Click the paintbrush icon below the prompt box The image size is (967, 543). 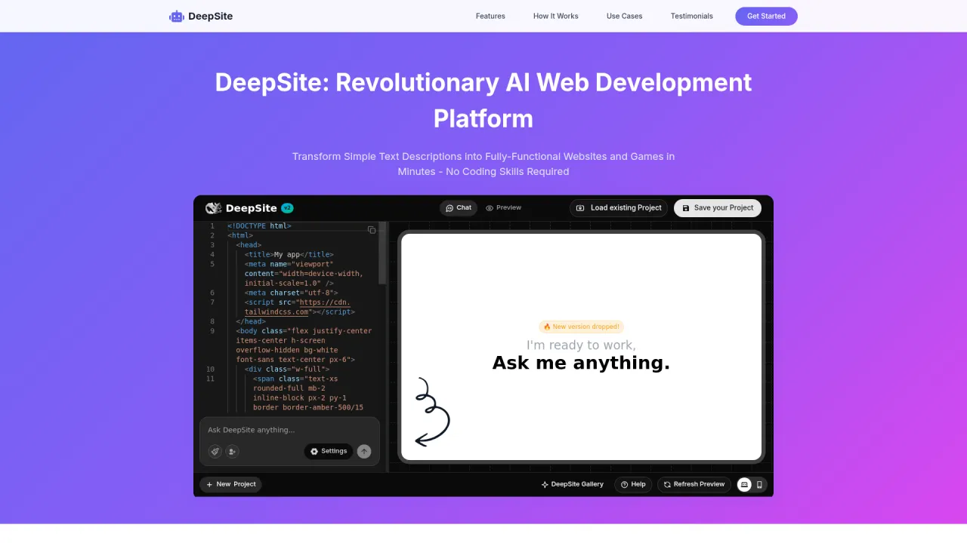215,451
